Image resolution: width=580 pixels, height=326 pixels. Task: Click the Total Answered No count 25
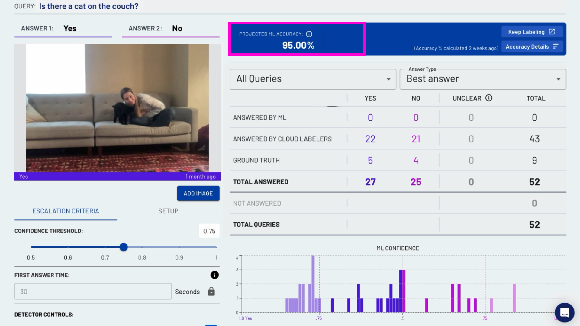click(416, 182)
